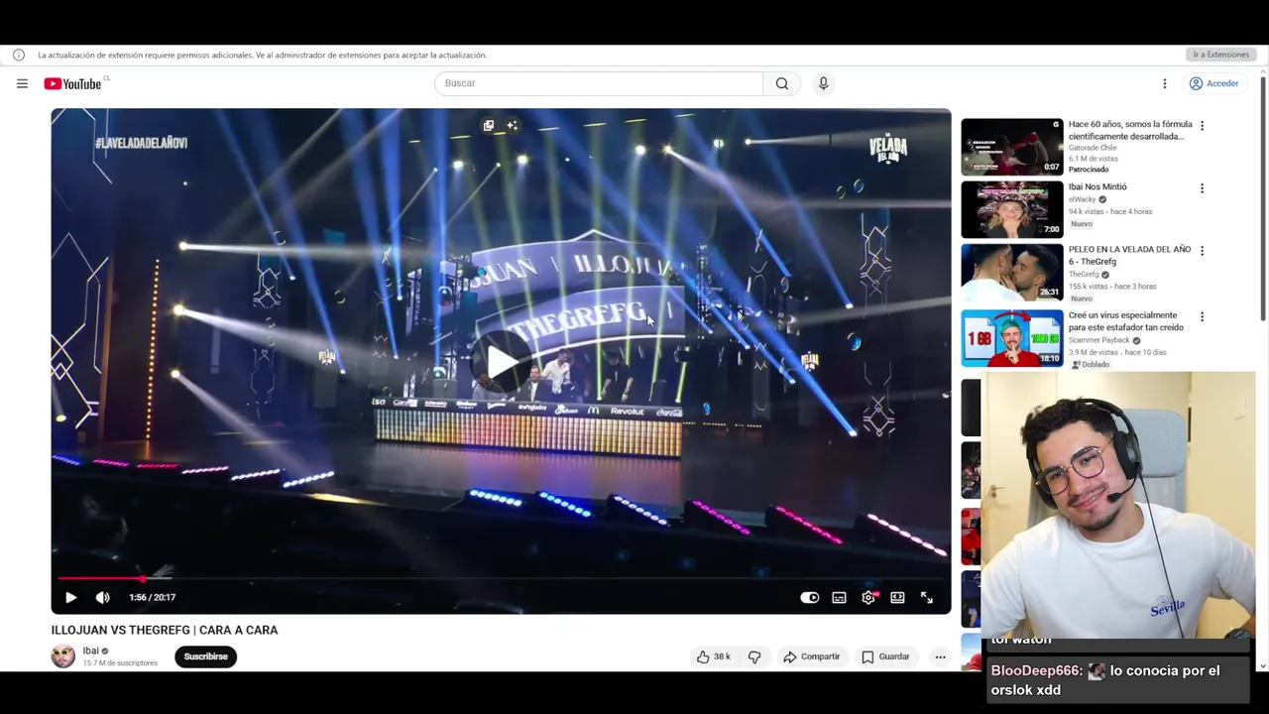Image resolution: width=1269 pixels, height=714 pixels.
Task: Start voice search with the microphone
Action: click(823, 83)
